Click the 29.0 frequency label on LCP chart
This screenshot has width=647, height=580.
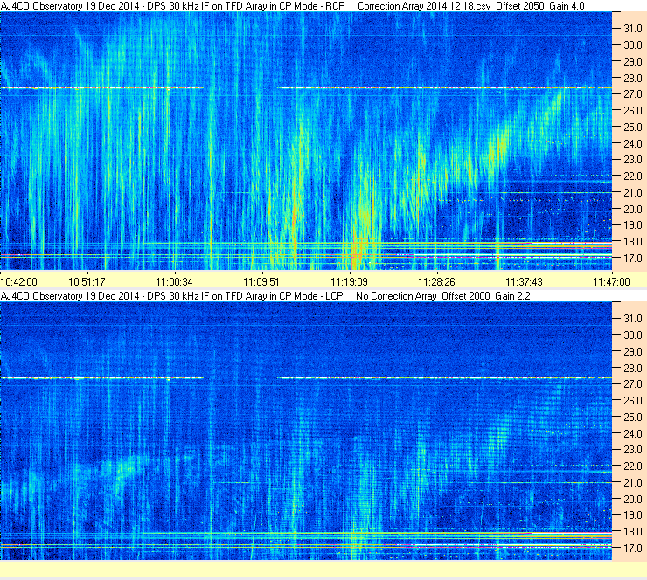pyautogui.click(x=632, y=352)
